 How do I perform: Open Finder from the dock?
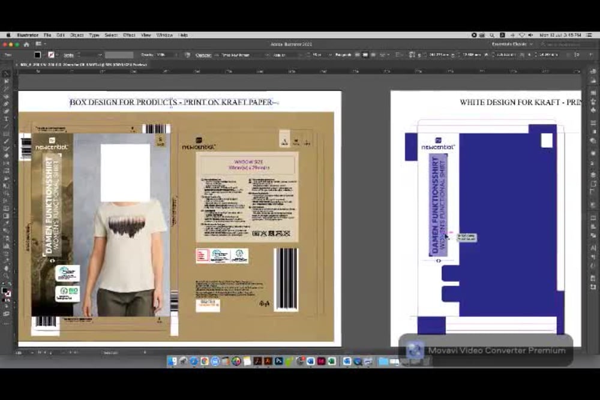(172, 360)
